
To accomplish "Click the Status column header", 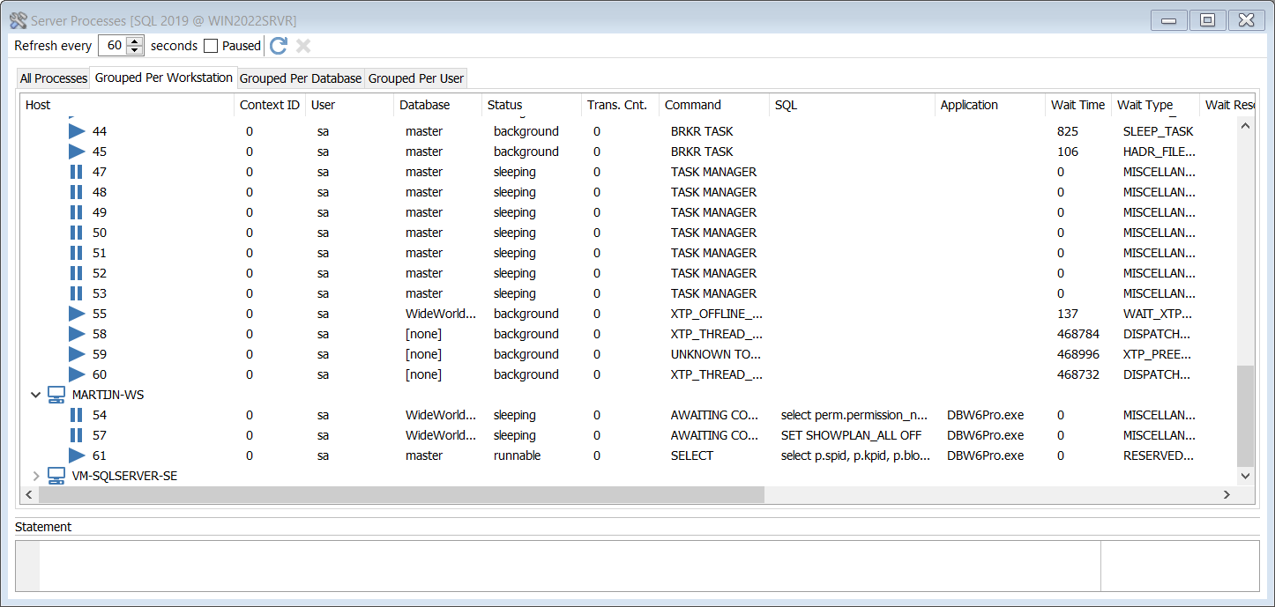I will 504,105.
